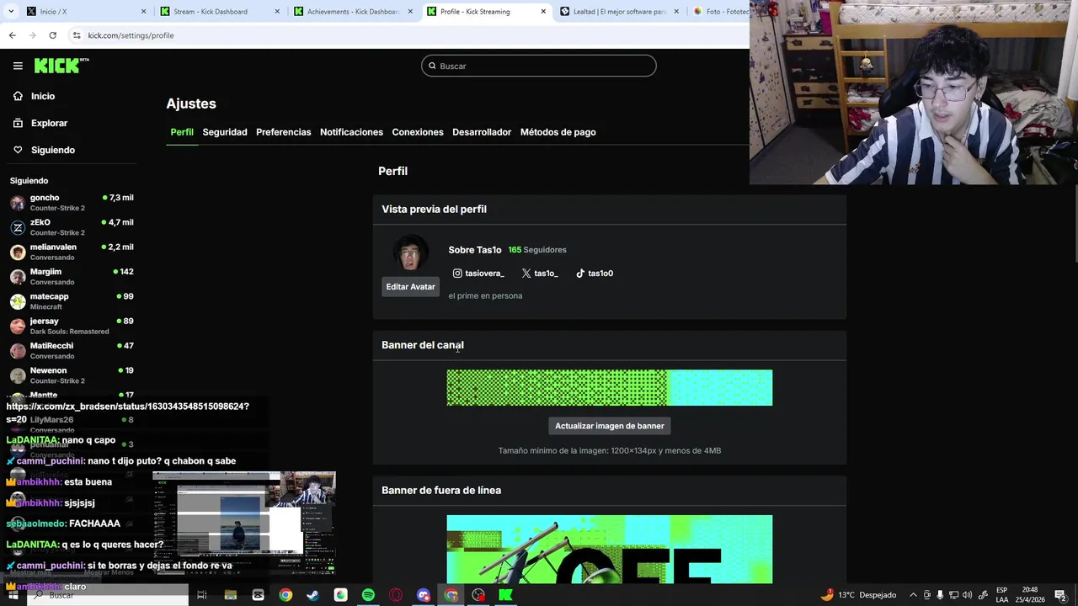Open Opera GX from taskbar
The height and width of the screenshot is (606, 1078).
396,595
